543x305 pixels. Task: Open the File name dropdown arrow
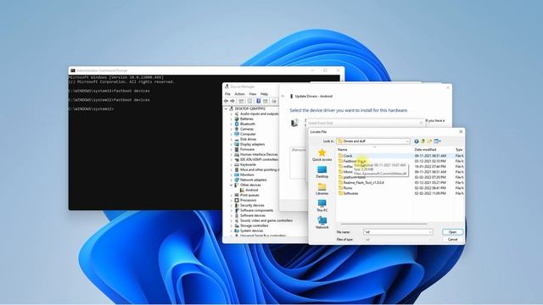tap(430, 232)
